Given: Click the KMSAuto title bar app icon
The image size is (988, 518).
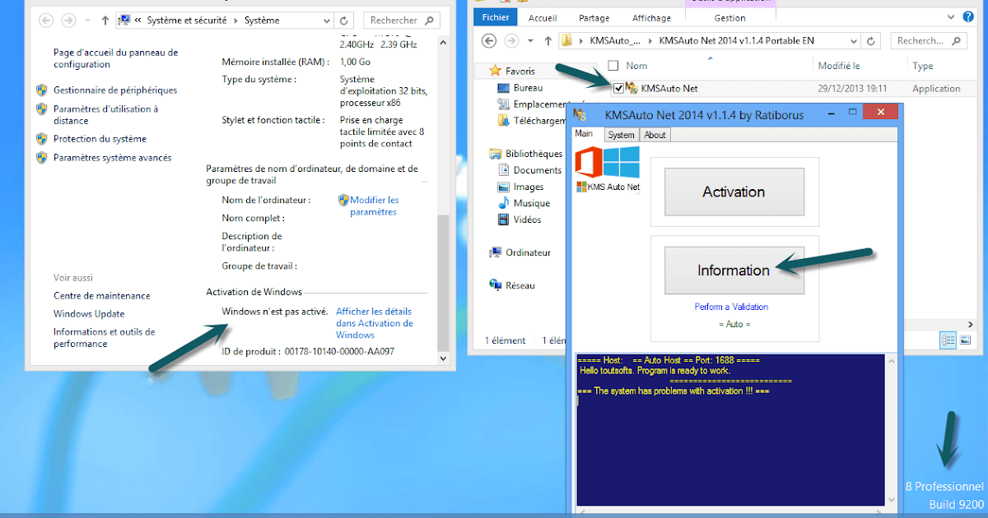Looking at the screenshot, I should point(580,114).
